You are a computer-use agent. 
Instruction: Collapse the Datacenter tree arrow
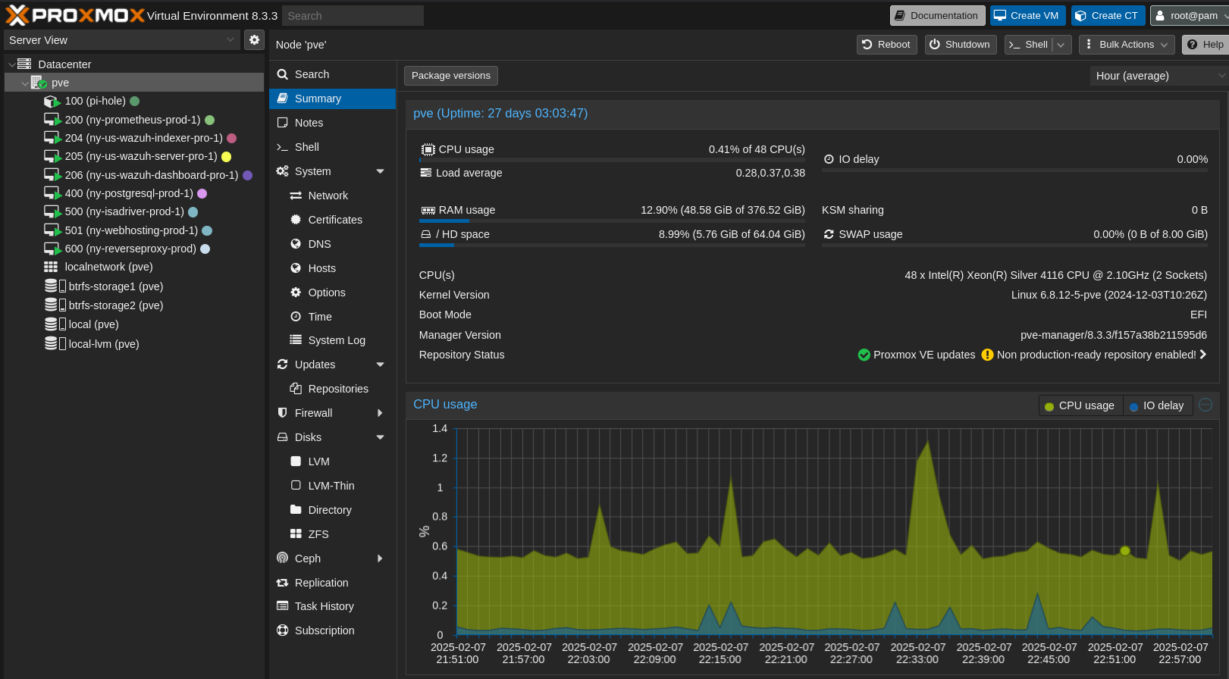(x=11, y=65)
